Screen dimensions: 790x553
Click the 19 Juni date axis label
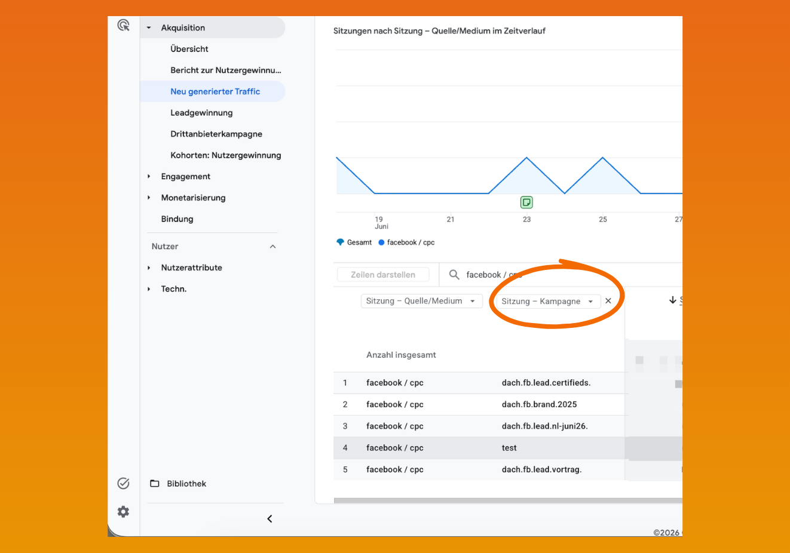pos(381,223)
